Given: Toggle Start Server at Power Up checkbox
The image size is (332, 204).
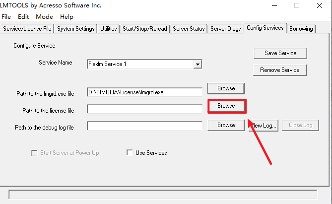Looking at the screenshot, I should tap(34, 153).
